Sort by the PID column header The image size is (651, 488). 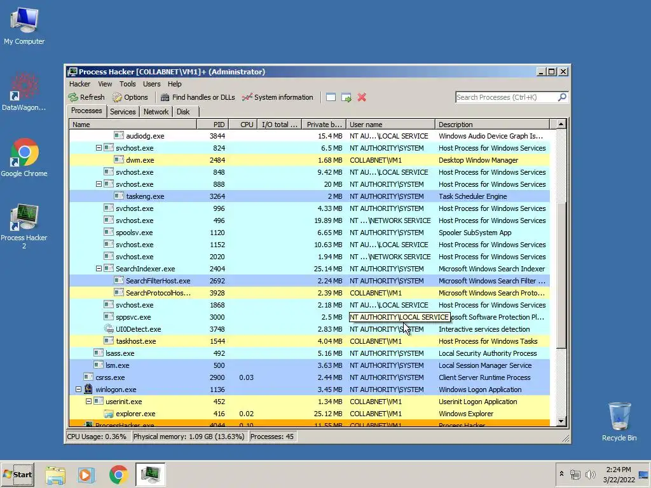tap(212, 125)
